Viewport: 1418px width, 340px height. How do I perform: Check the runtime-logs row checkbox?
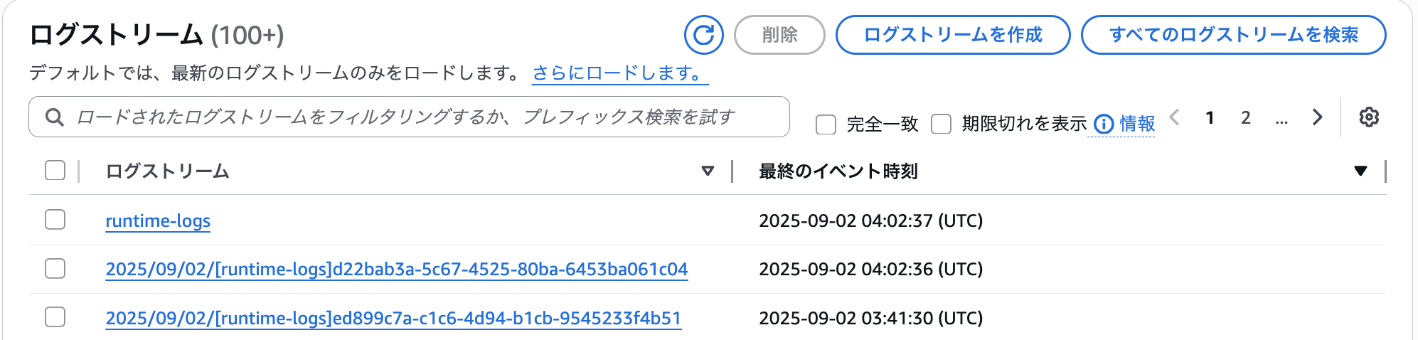tap(55, 220)
